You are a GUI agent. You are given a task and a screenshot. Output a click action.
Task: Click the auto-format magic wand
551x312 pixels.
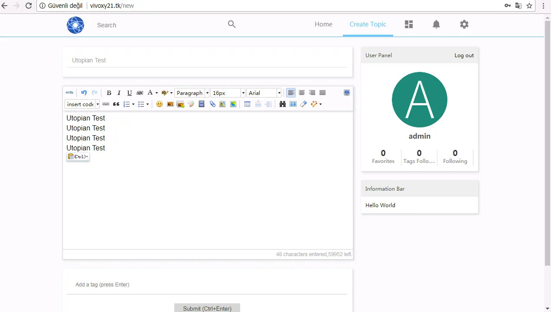(314, 104)
